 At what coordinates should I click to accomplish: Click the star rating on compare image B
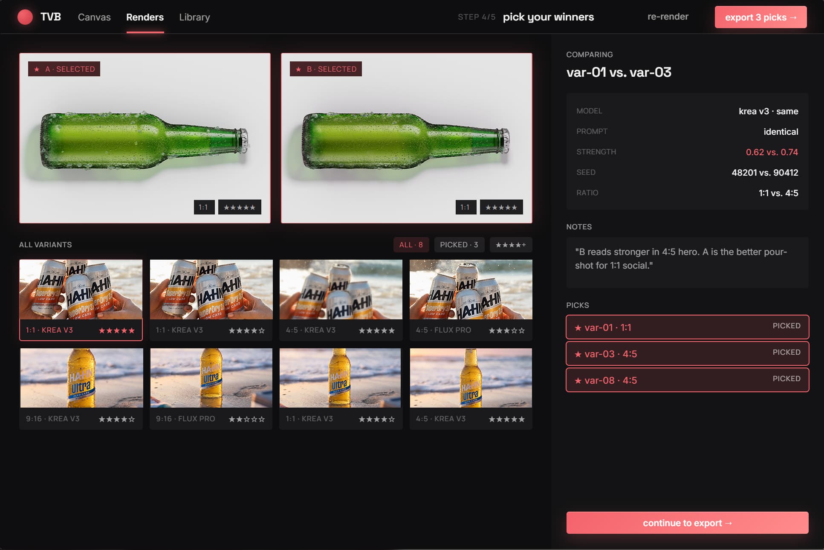(501, 207)
